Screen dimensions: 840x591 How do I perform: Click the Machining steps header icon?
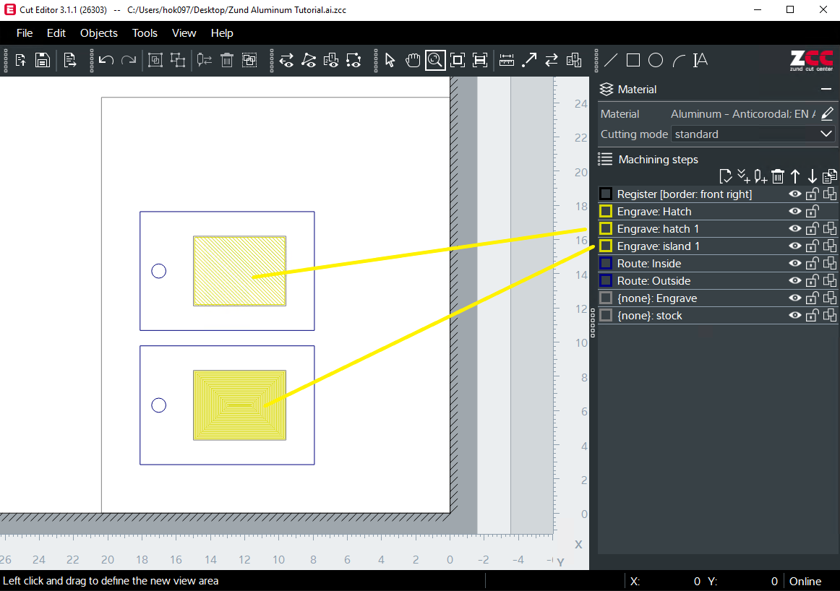point(605,159)
